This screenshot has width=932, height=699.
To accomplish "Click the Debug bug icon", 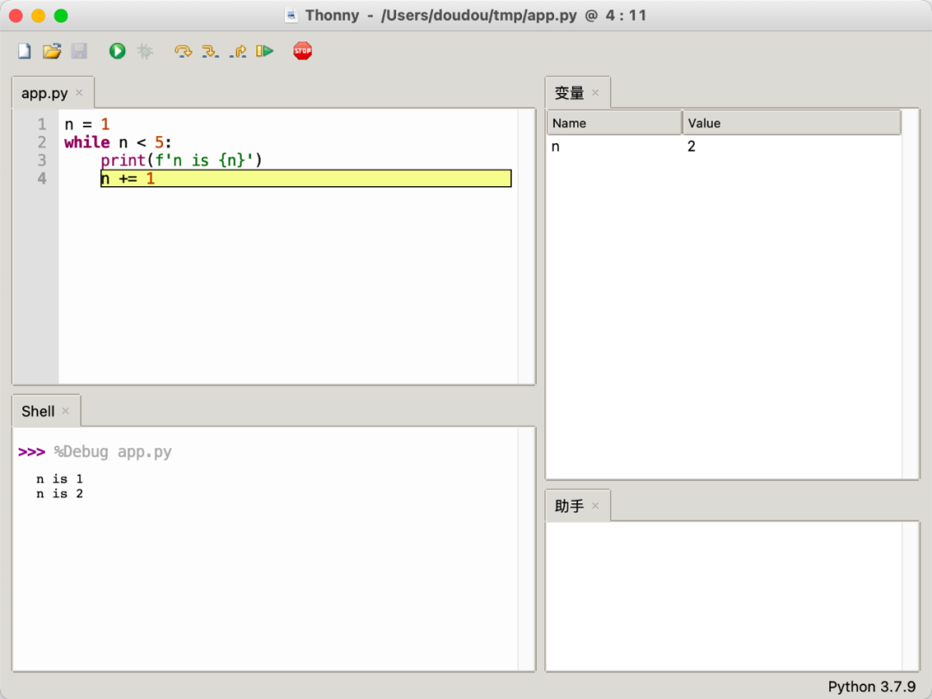I will tap(145, 52).
